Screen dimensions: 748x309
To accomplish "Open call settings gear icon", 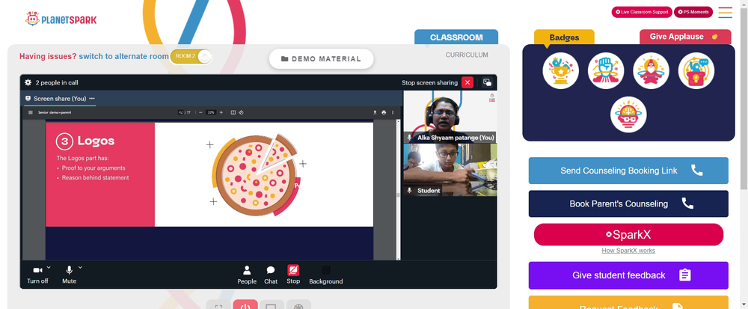I will 28,82.
